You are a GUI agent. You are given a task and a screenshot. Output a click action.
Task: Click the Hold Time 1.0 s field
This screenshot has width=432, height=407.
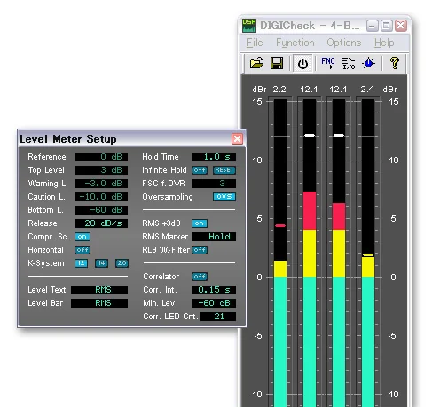click(x=214, y=157)
